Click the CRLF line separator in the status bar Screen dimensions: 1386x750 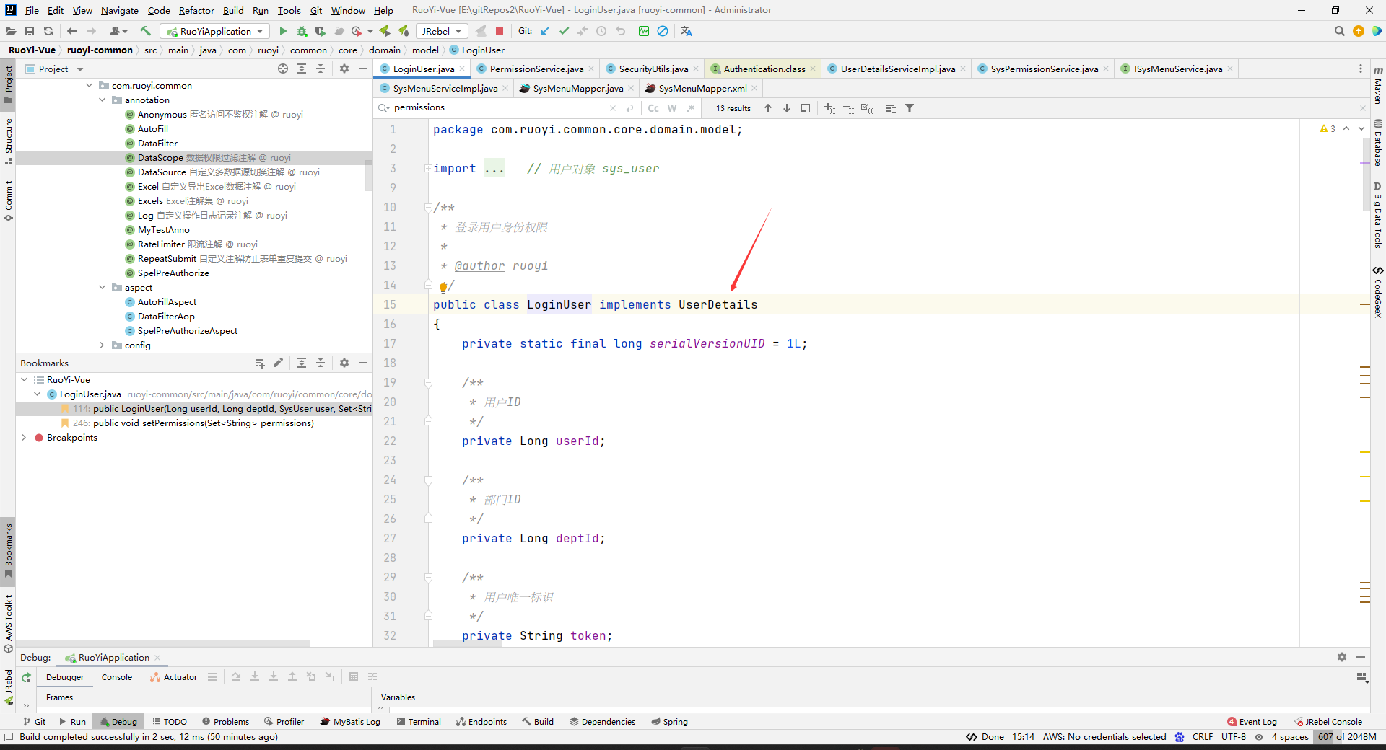[1203, 736]
